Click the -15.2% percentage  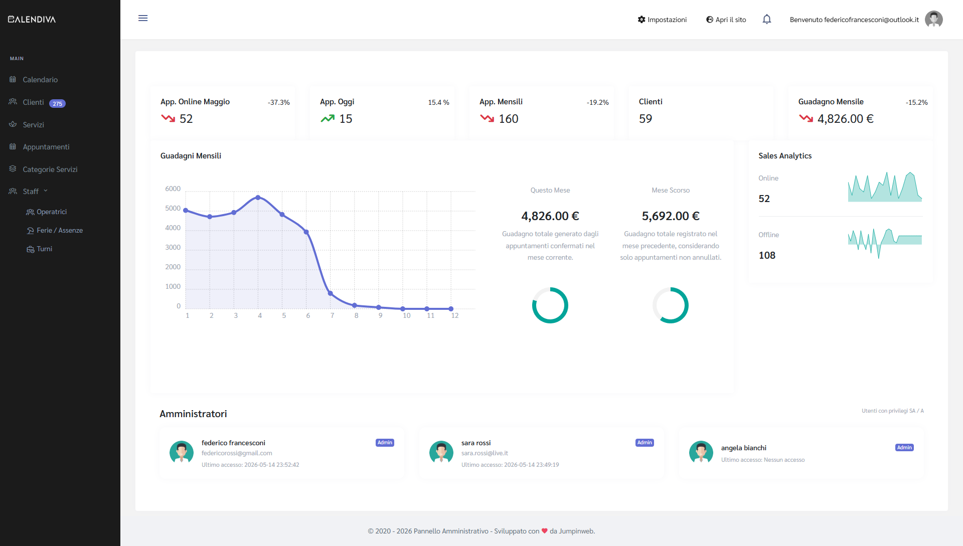point(917,102)
